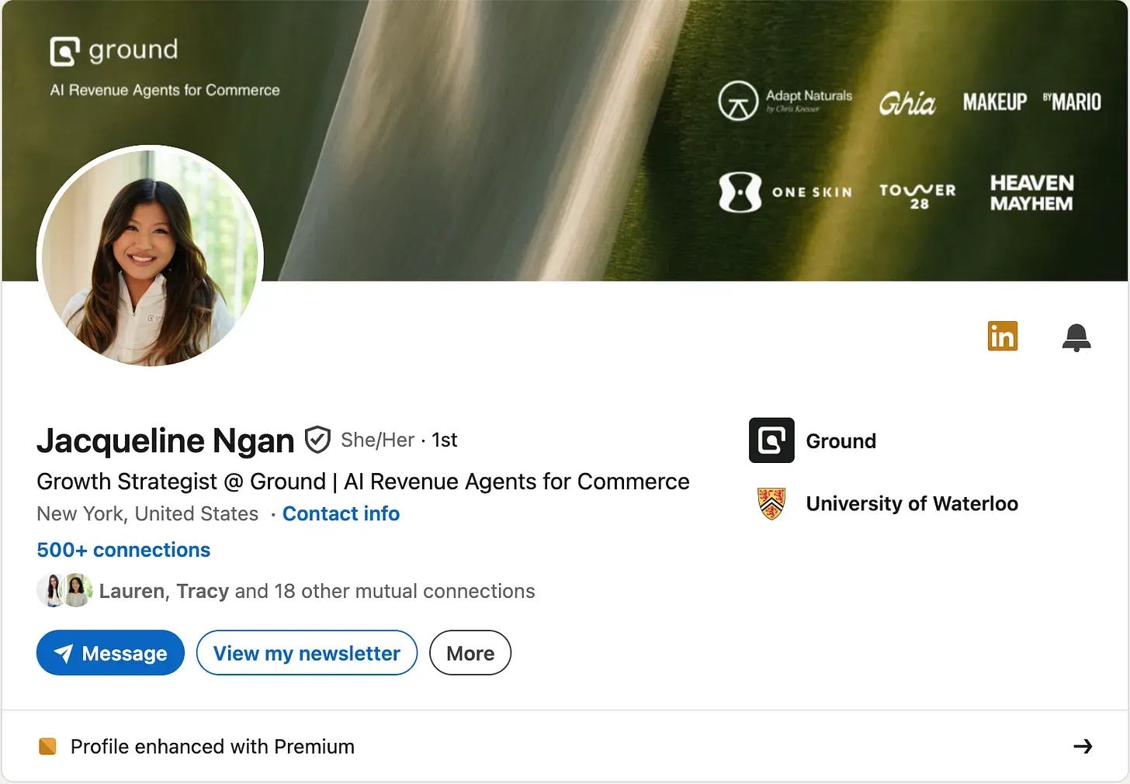
Task: Click the Profile enhanced with Premium text
Action: pos(213,746)
